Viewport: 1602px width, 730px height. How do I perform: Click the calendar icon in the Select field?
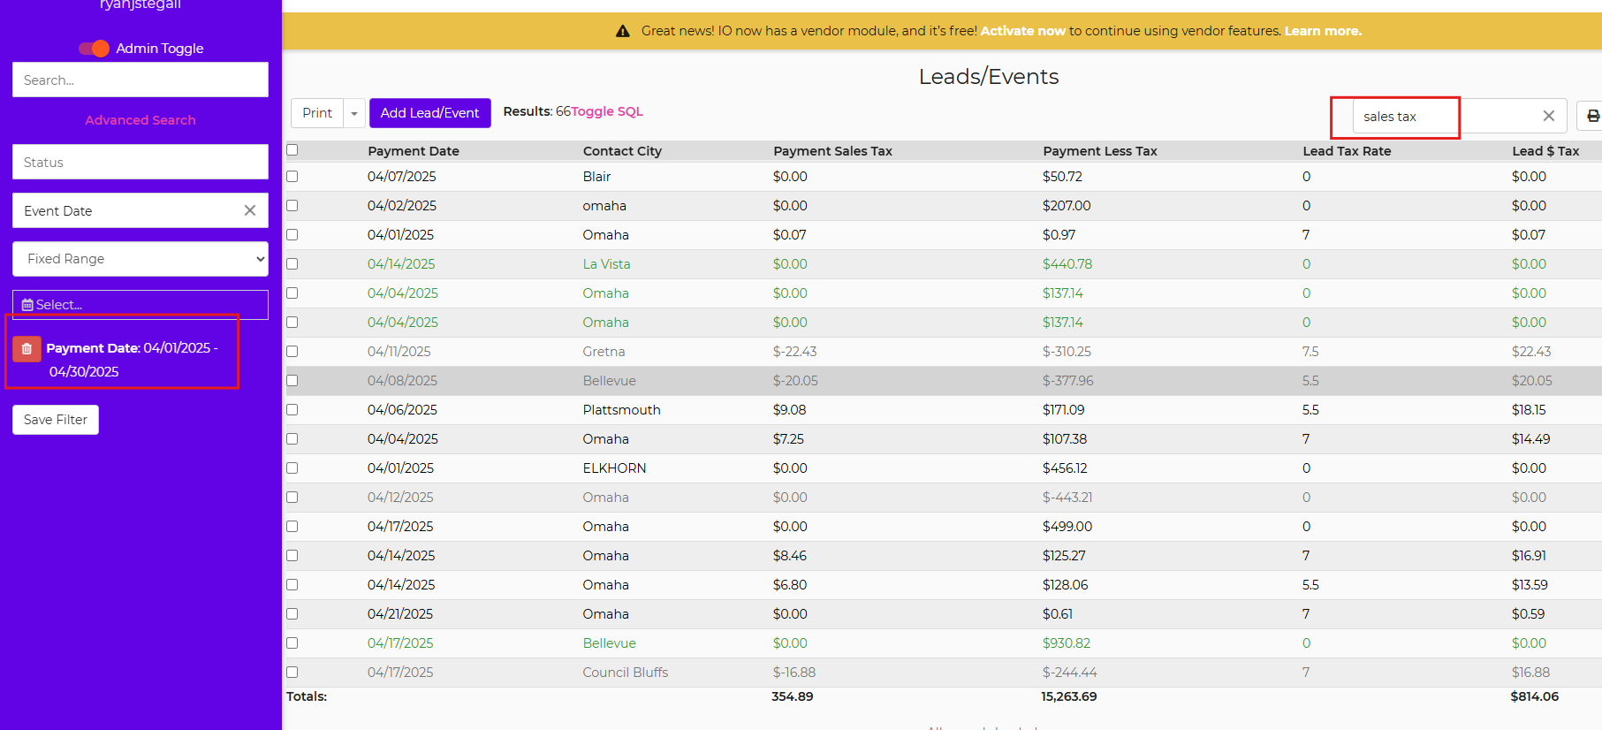pos(27,305)
